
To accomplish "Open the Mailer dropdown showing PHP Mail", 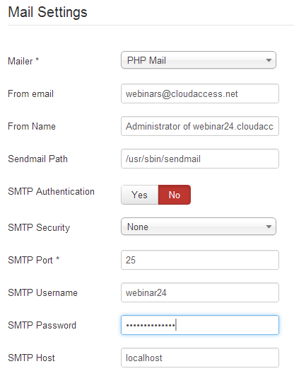I will click(x=199, y=60).
